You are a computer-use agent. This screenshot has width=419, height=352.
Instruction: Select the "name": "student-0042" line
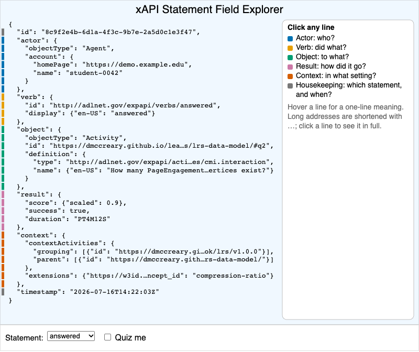click(78, 73)
